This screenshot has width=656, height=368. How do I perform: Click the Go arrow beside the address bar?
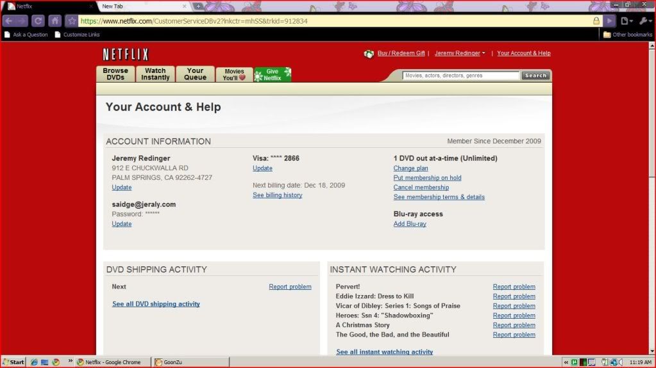tap(610, 21)
